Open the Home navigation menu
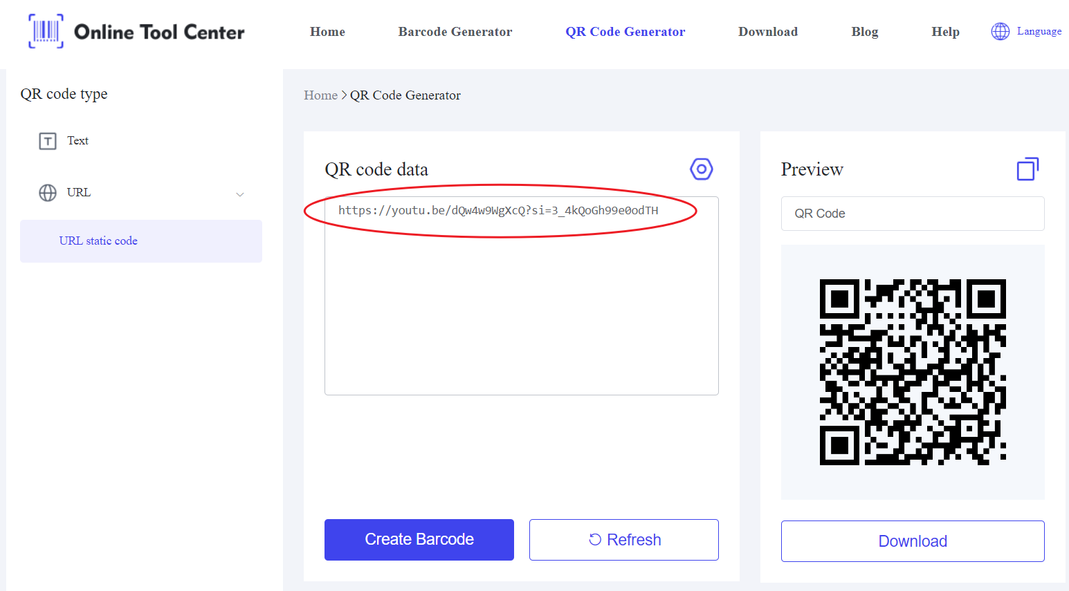Screen dimensions: 1069x591 tap(327, 32)
